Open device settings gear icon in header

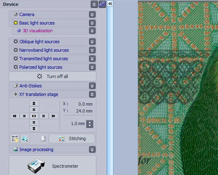tap(102, 4)
